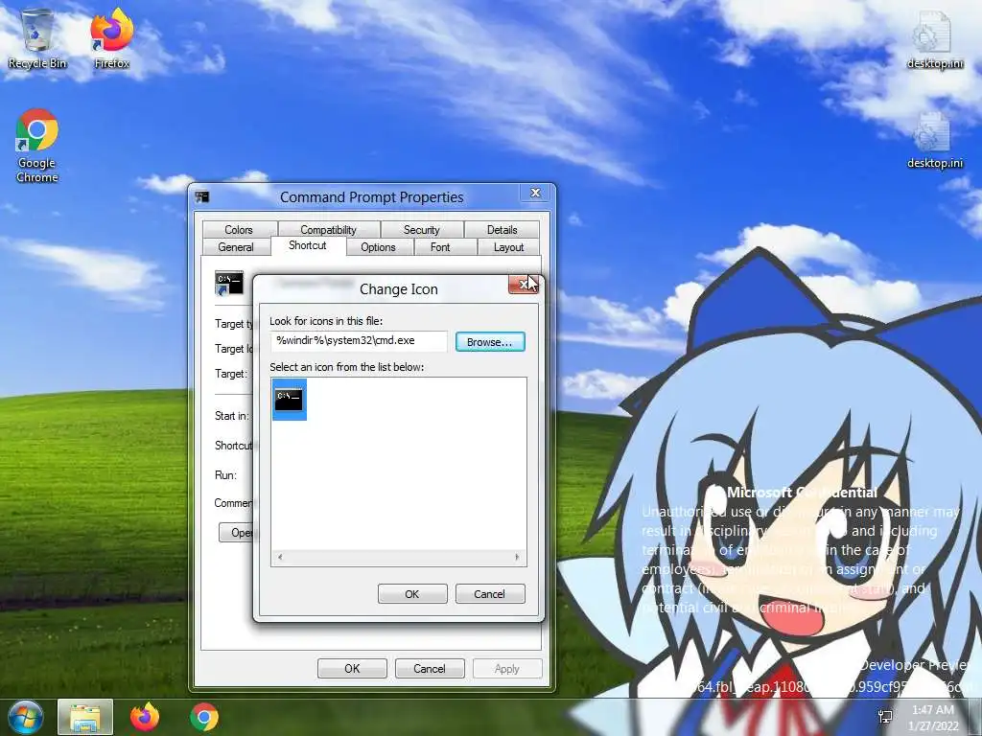
Task: Click Cancel in Command Prompt Properties
Action: (430, 668)
